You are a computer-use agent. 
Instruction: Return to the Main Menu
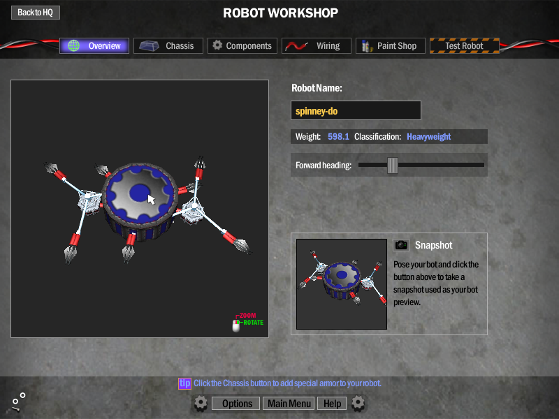[x=289, y=404]
